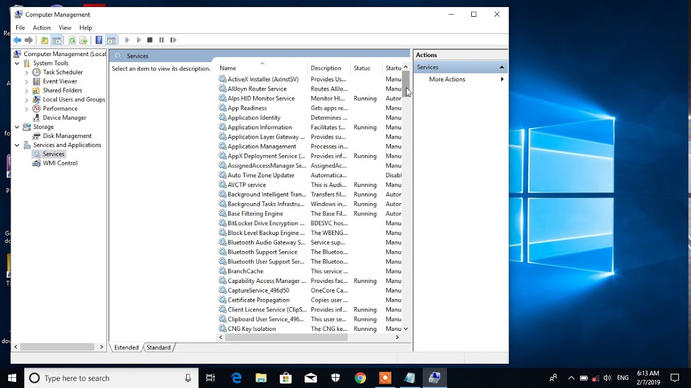Open the Action menu
The height and width of the screenshot is (388, 691).
(42, 27)
